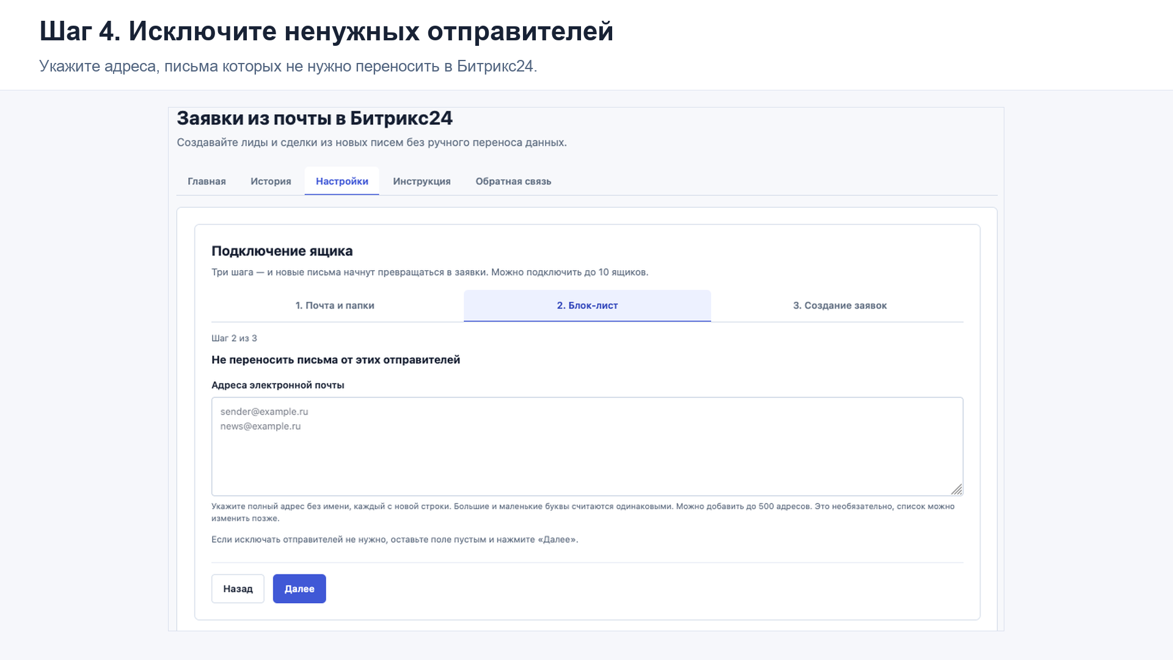This screenshot has width=1173, height=660.
Task: Click the line Три шага — и новые письма
Action: coord(429,272)
